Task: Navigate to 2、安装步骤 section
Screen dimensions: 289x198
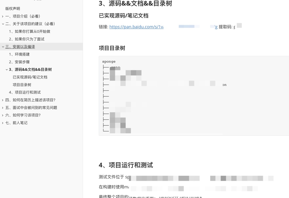Action: pos(19,62)
